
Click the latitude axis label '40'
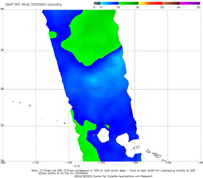click(x=2, y=9)
